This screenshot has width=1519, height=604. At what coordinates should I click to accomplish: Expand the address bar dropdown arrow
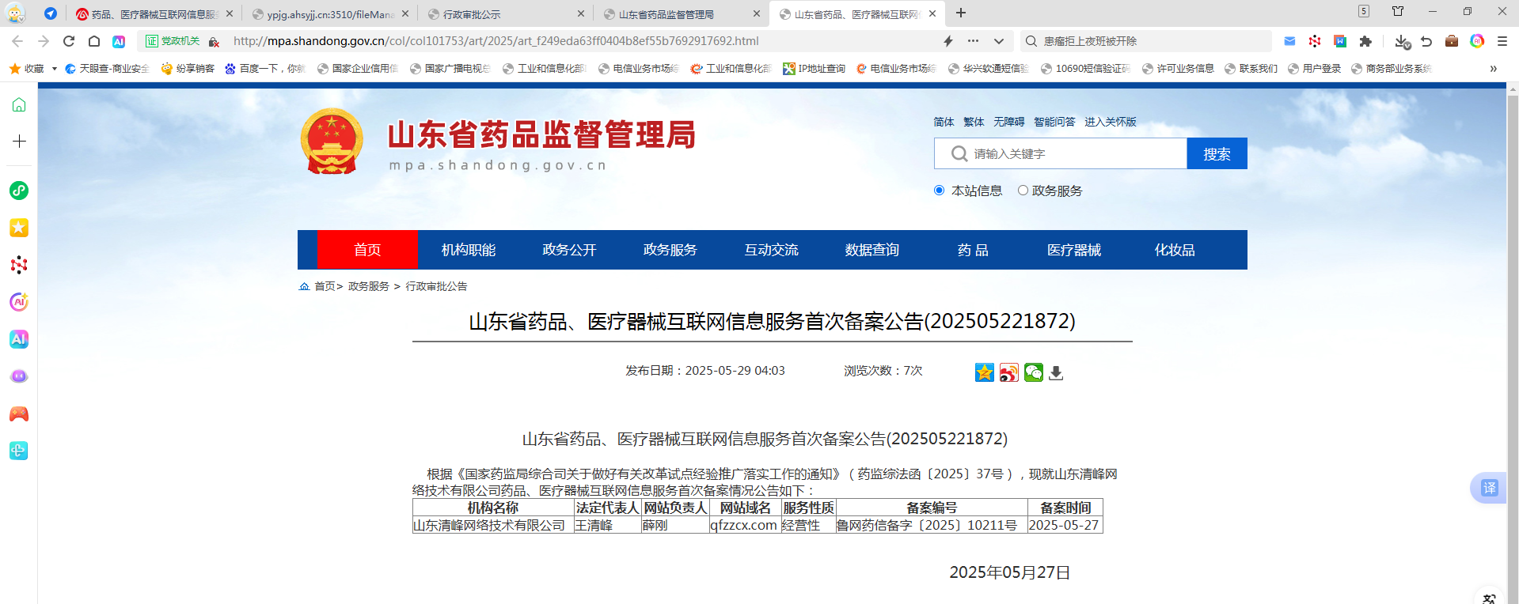pos(999,41)
